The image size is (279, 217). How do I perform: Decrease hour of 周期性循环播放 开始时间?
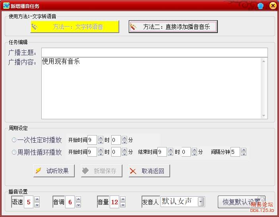click(101, 154)
